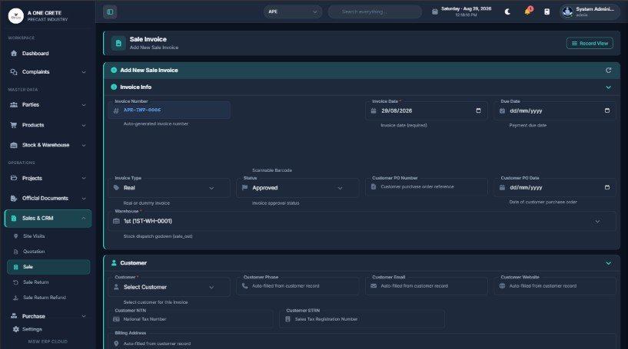Open Site Visits submenu item
628x349 pixels.
[48, 236]
